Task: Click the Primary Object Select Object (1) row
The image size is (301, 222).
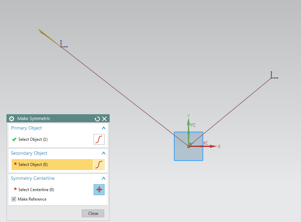Action: click(52, 139)
